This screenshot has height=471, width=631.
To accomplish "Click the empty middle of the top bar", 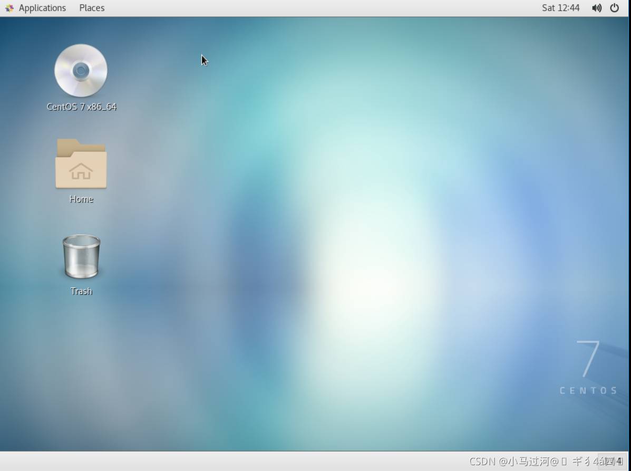I will (x=316, y=8).
